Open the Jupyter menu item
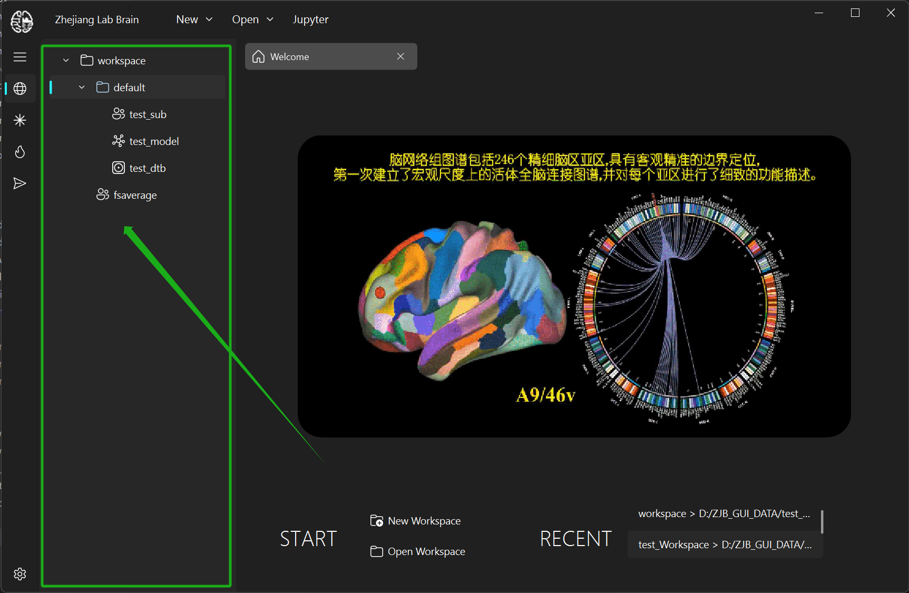 click(311, 20)
